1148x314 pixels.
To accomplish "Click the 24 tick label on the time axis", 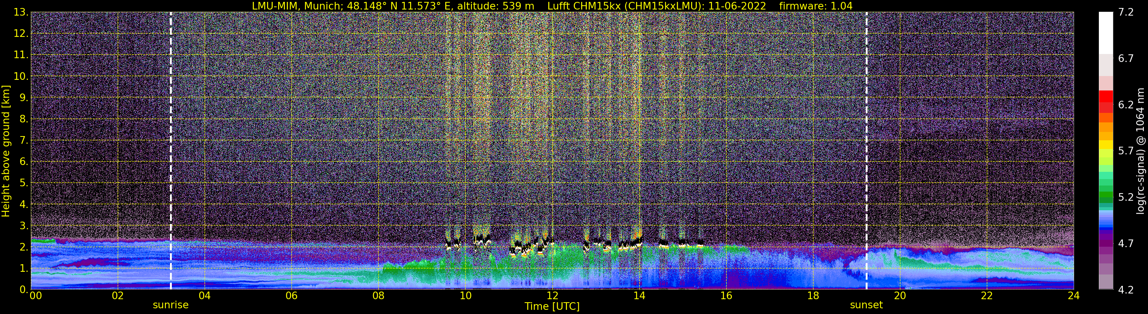I will 1074,296.
